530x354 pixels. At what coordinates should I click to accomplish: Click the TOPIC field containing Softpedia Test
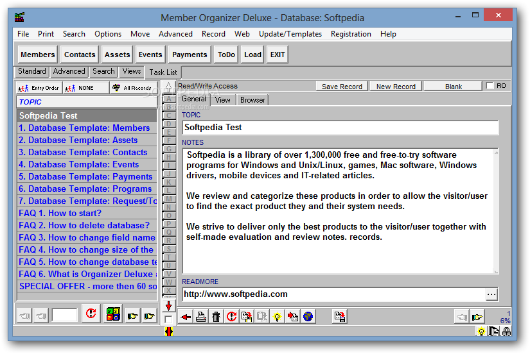pos(340,128)
